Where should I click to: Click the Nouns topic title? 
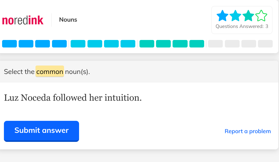(68, 20)
